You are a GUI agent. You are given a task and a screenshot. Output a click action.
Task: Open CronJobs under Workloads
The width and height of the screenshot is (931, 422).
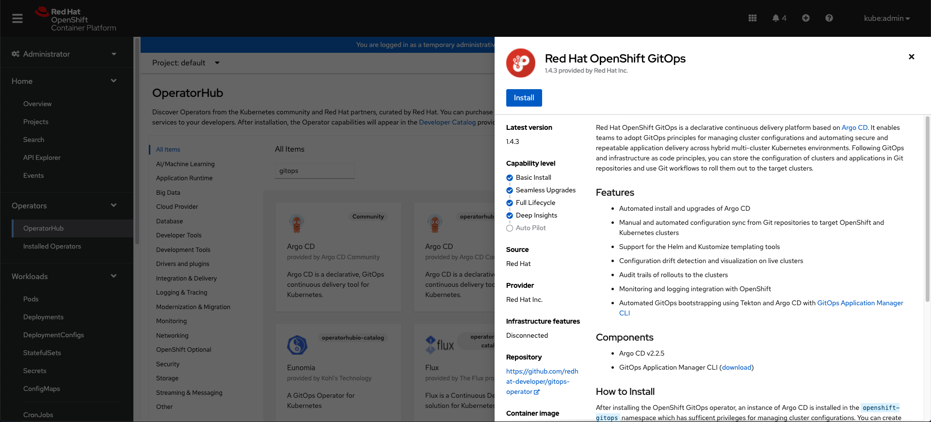[x=38, y=415]
